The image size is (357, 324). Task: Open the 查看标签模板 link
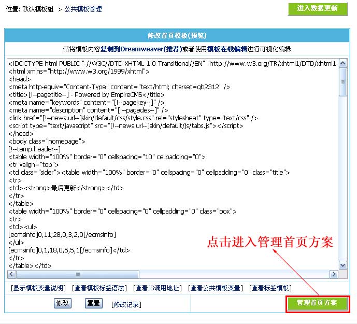[x=270, y=288]
